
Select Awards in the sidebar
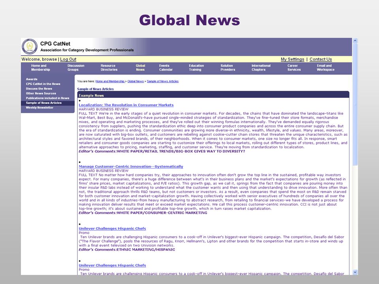(32, 79)
